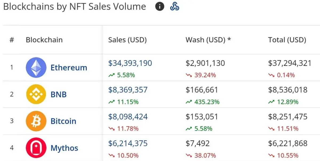320x161 pixels.
Task: Click Ethereum total value $37,294,321
Action: tap(290, 63)
